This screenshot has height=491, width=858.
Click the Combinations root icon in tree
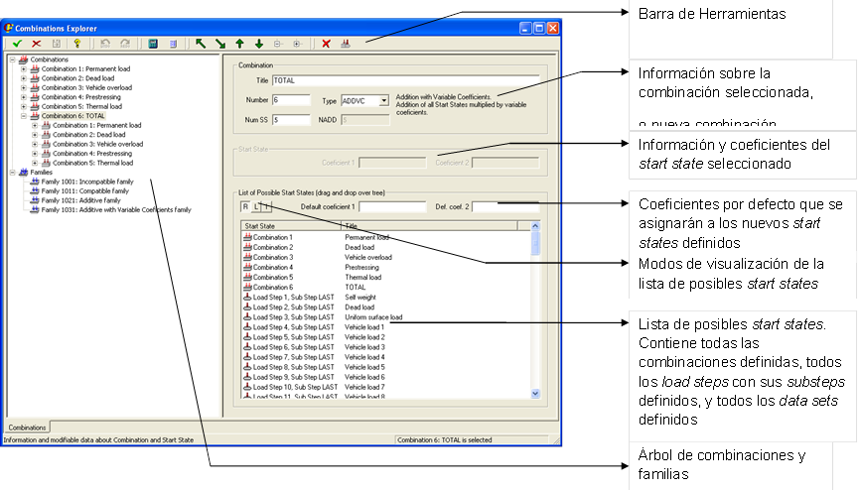(x=23, y=60)
